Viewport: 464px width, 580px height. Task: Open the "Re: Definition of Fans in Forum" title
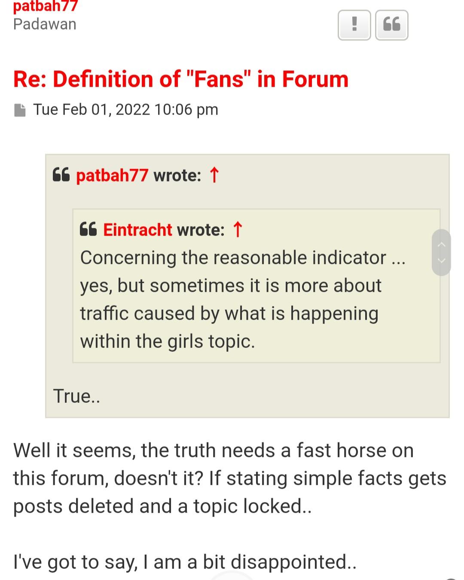coord(180,79)
